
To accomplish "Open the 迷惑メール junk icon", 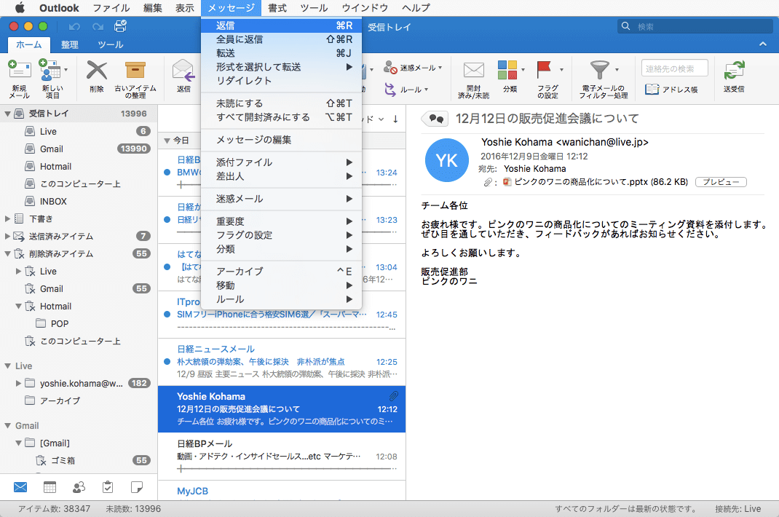I will click(x=390, y=67).
